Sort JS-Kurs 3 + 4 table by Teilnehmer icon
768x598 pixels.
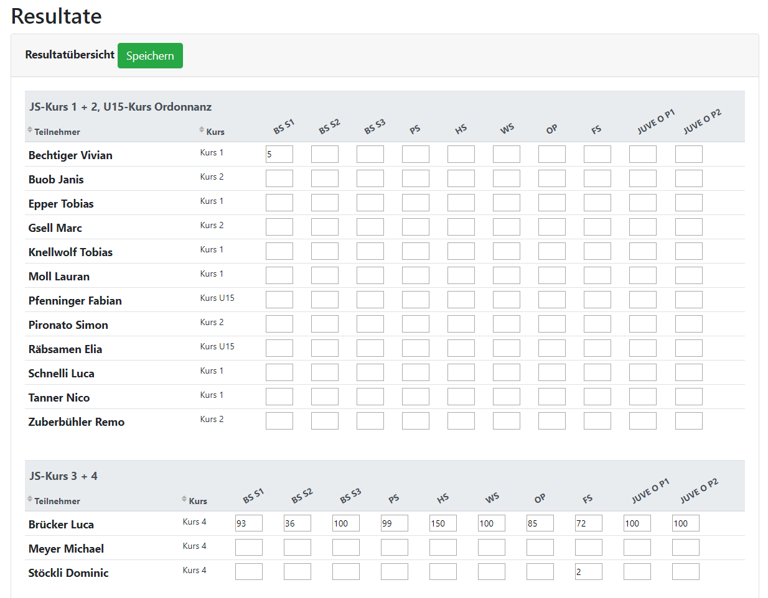(30, 499)
